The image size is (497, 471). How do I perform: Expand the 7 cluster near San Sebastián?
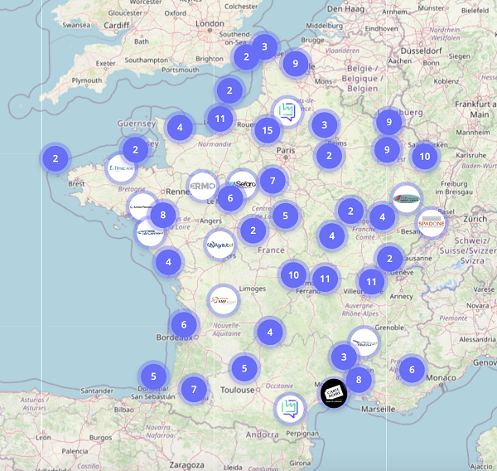point(194,388)
